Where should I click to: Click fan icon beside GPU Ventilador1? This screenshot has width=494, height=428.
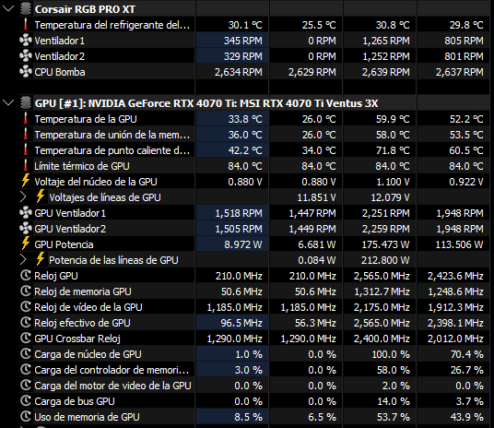tap(26, 212)
